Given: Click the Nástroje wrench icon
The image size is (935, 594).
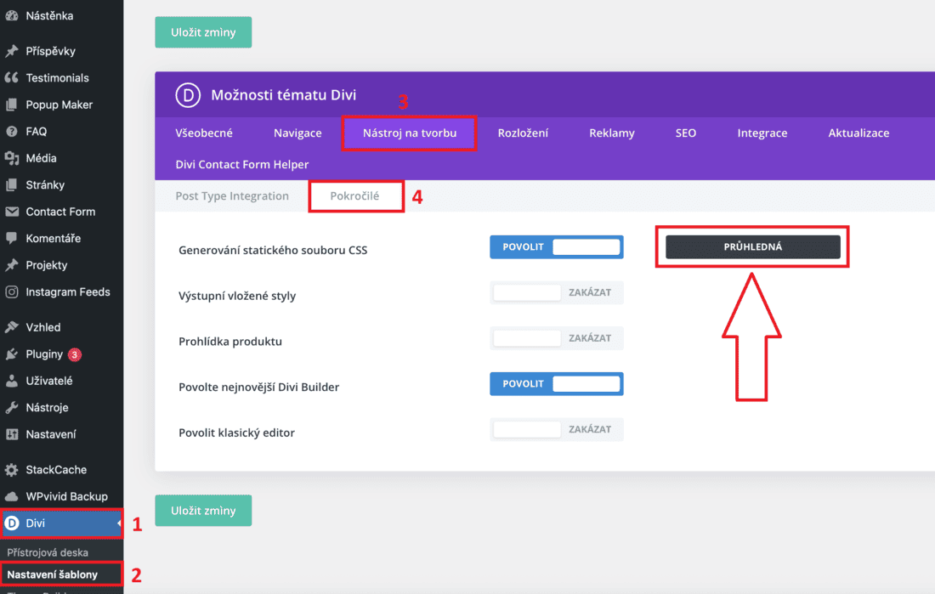Looking at the screenshot, I should tap(12, 408).
